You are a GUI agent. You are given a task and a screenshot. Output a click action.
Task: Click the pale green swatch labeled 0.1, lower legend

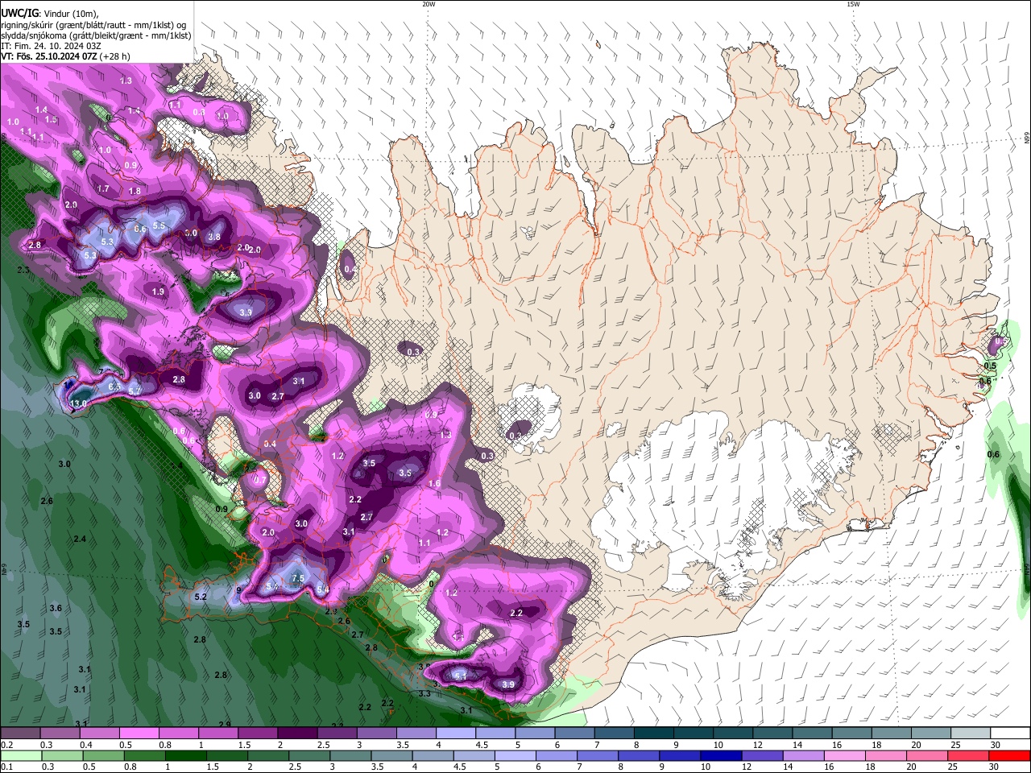click(x=20, y=755)
